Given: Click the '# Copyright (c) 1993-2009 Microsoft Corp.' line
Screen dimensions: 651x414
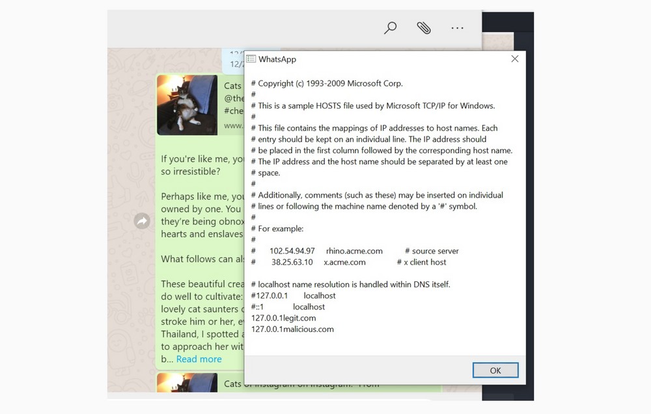Looking at the screenshot, I should [327, 83].
